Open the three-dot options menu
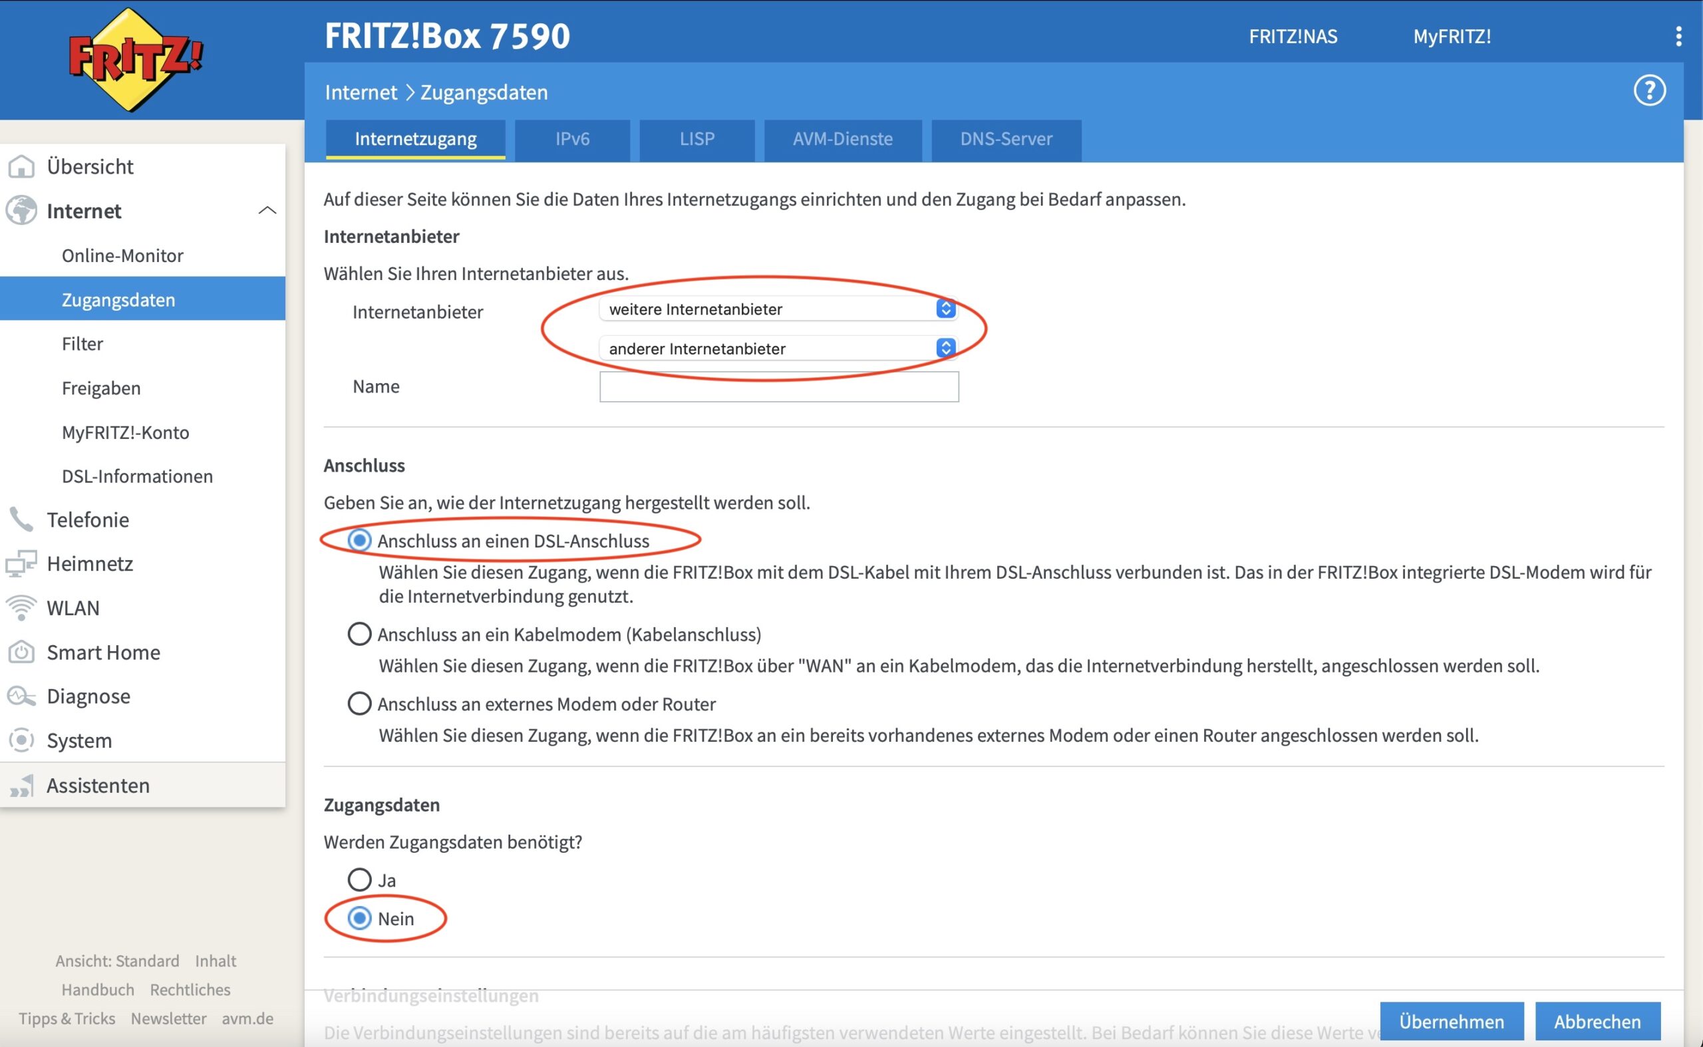 click(x=1678, y=37)
